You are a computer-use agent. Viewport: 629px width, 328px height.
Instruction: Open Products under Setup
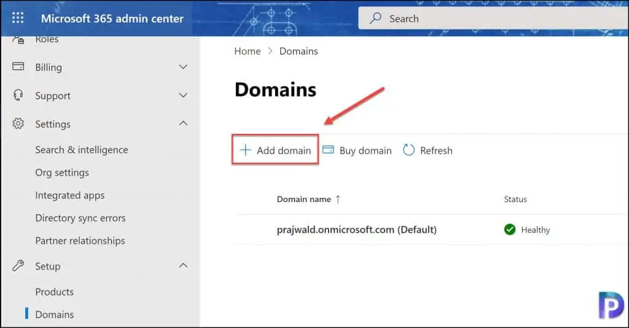pos(55,292)
